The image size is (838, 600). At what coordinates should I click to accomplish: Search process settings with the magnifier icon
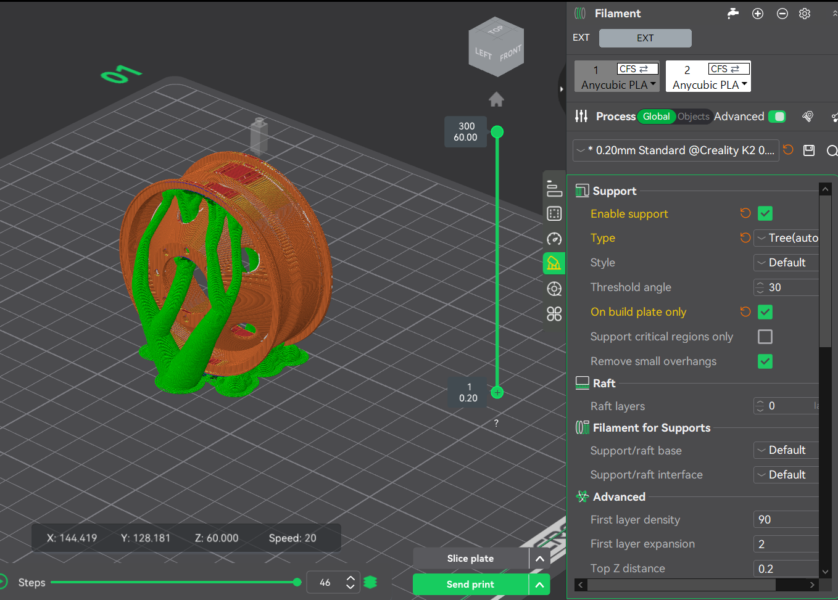pyautogui.click(x=832, y=150)
